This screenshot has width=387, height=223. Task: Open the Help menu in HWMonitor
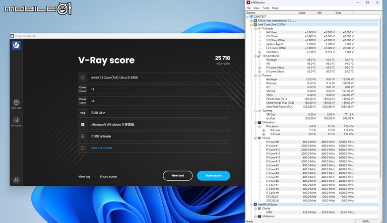[275, 8]
